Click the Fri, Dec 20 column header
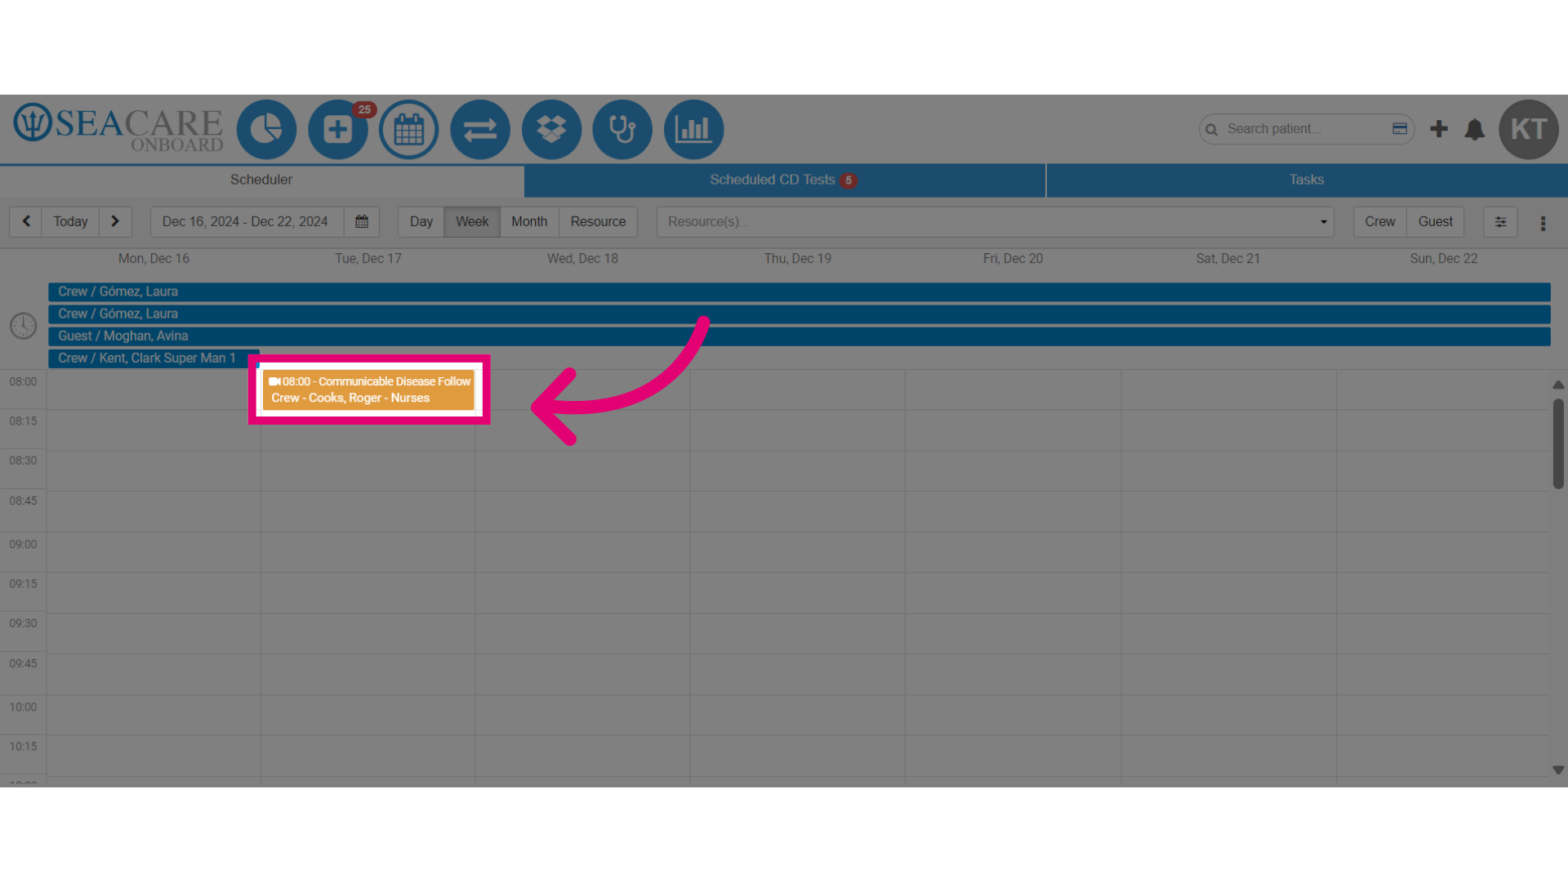The image size is (1568, 882). [1013, 258]
